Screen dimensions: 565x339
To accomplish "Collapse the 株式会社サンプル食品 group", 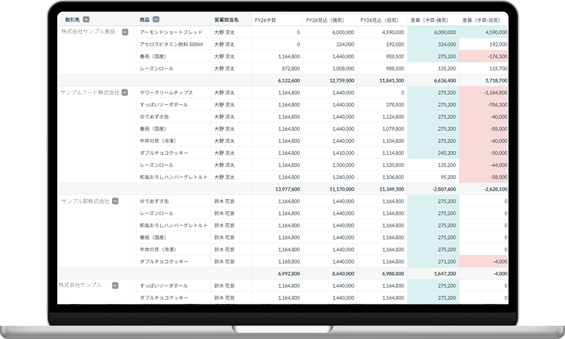I will [125, 32].
